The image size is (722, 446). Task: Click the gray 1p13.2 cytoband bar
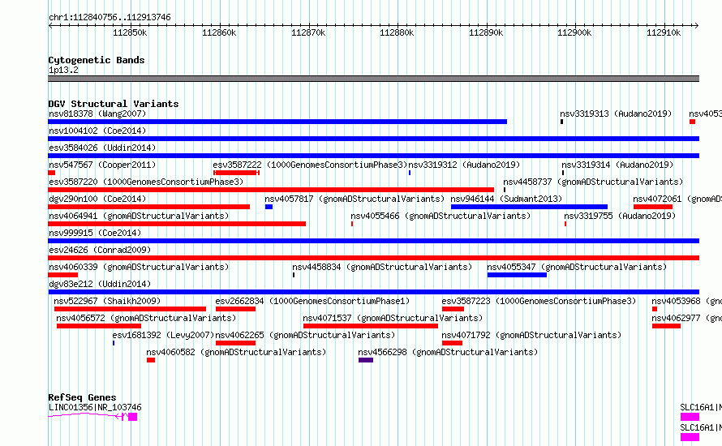click(373, 79)
